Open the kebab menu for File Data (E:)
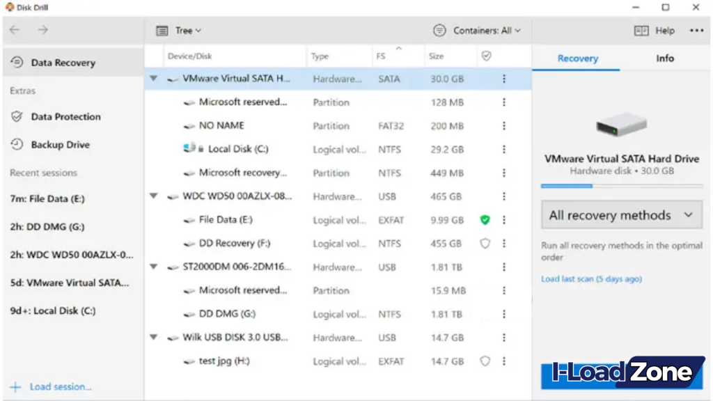The width and height of the screenshot is (713, 401). pyautogui.click(x=503, y=220)
